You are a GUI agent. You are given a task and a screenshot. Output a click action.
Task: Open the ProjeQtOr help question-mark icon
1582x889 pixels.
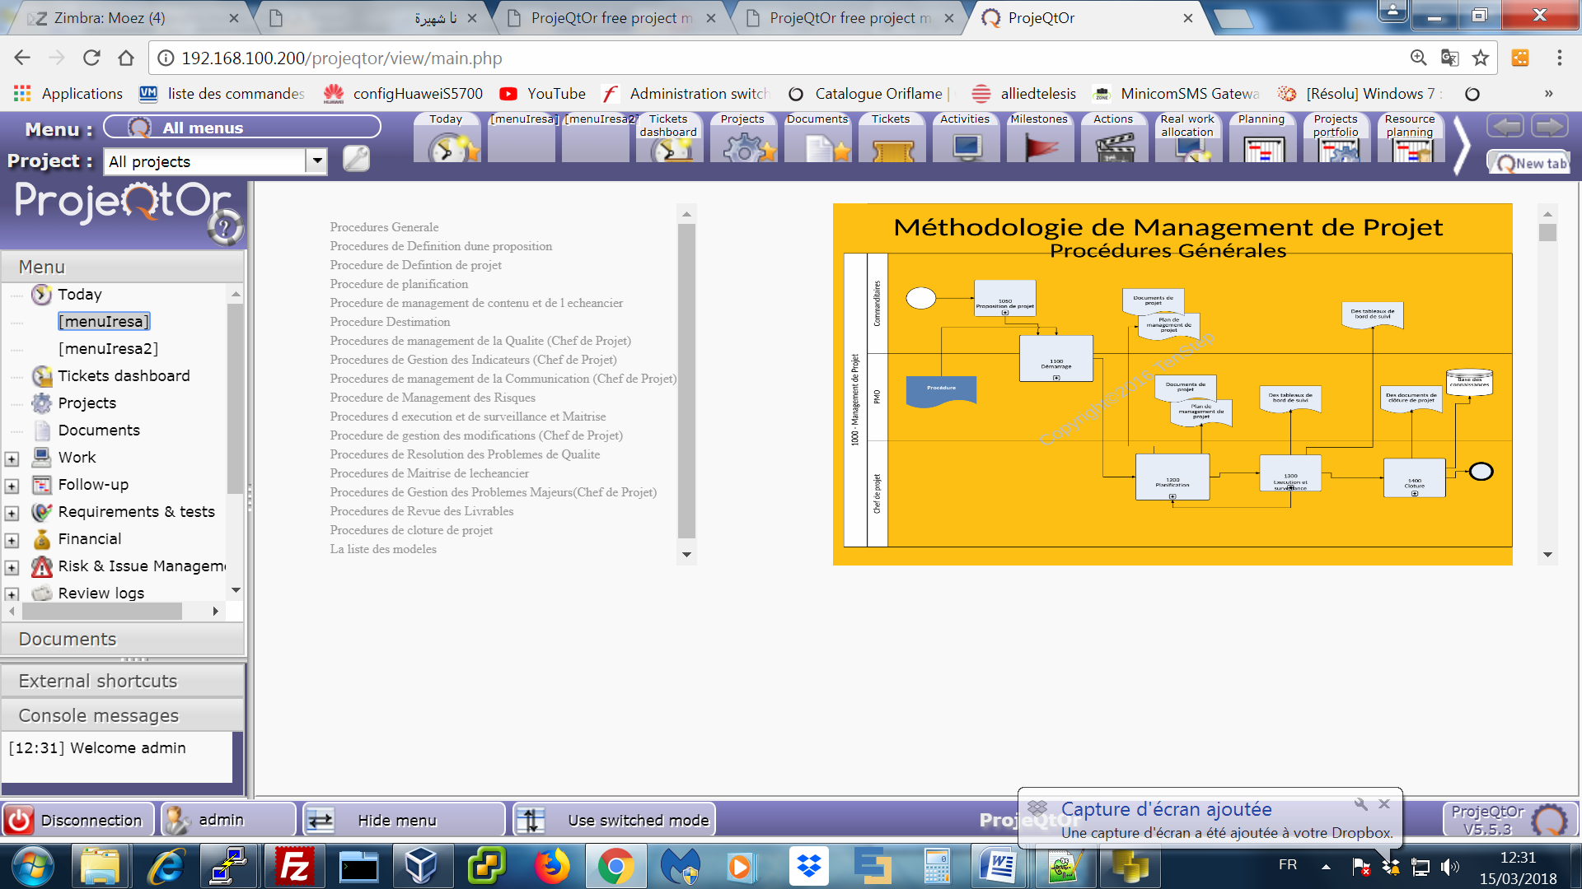click(225, 228)
